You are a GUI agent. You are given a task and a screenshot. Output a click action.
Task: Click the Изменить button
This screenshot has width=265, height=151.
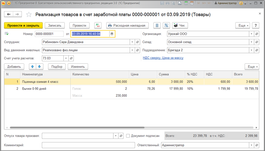coord(78,66)
